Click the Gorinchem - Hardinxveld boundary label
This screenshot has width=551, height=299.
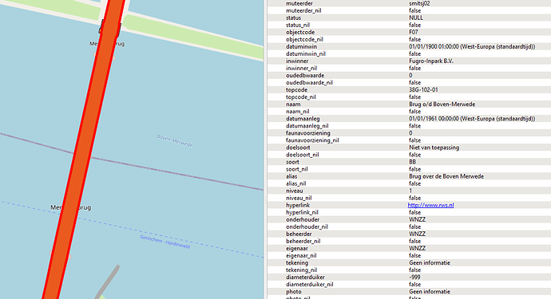pyautogui.click(x=165, y=242)
